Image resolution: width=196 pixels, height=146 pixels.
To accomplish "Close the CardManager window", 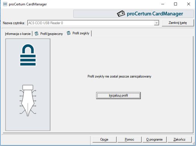I will tap(189, 4).
